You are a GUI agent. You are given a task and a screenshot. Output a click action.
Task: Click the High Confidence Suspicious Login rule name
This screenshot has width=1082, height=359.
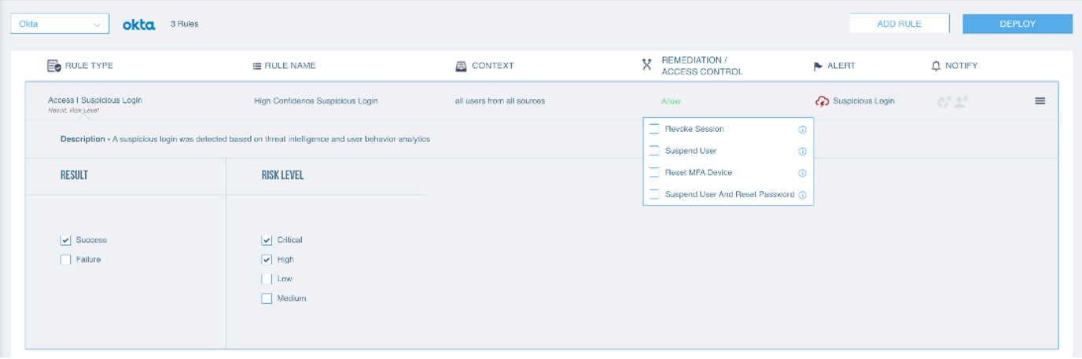point(316,101)
